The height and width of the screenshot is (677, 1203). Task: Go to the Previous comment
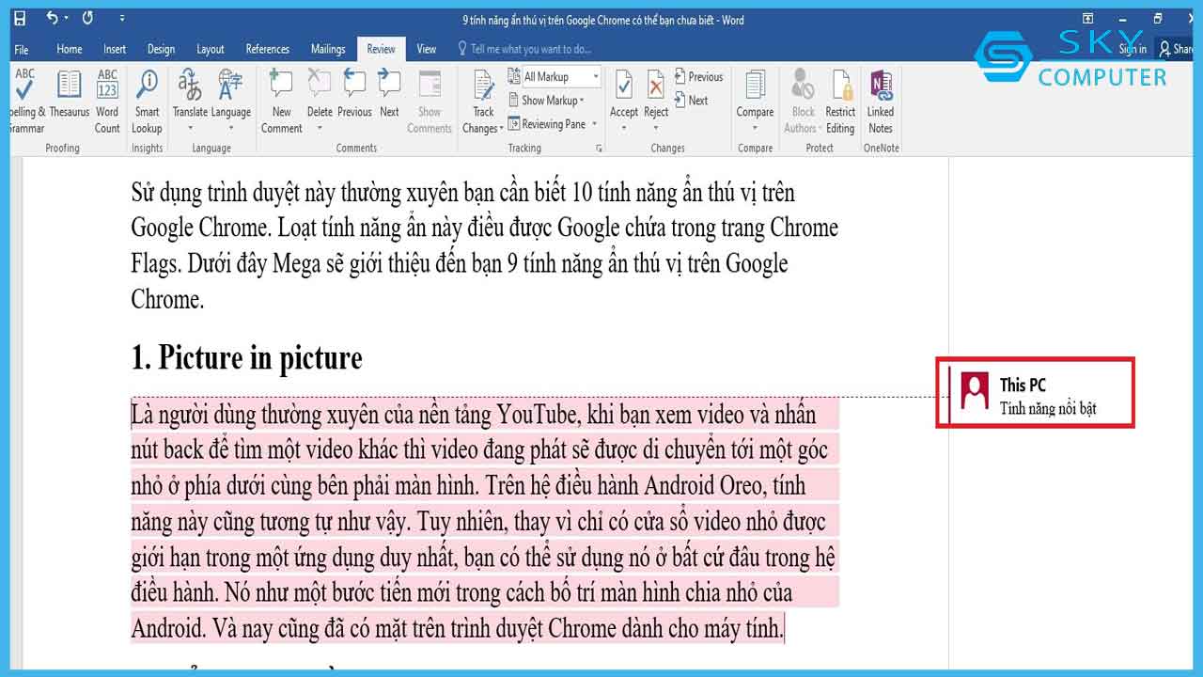tap(354, 94)
